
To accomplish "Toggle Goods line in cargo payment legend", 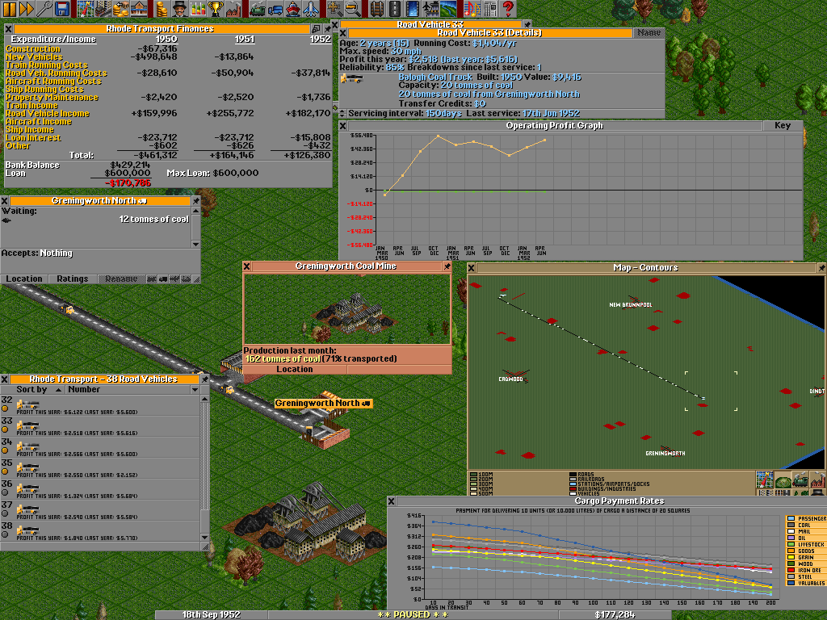I will pyautogui.click(x=806, y=551).
